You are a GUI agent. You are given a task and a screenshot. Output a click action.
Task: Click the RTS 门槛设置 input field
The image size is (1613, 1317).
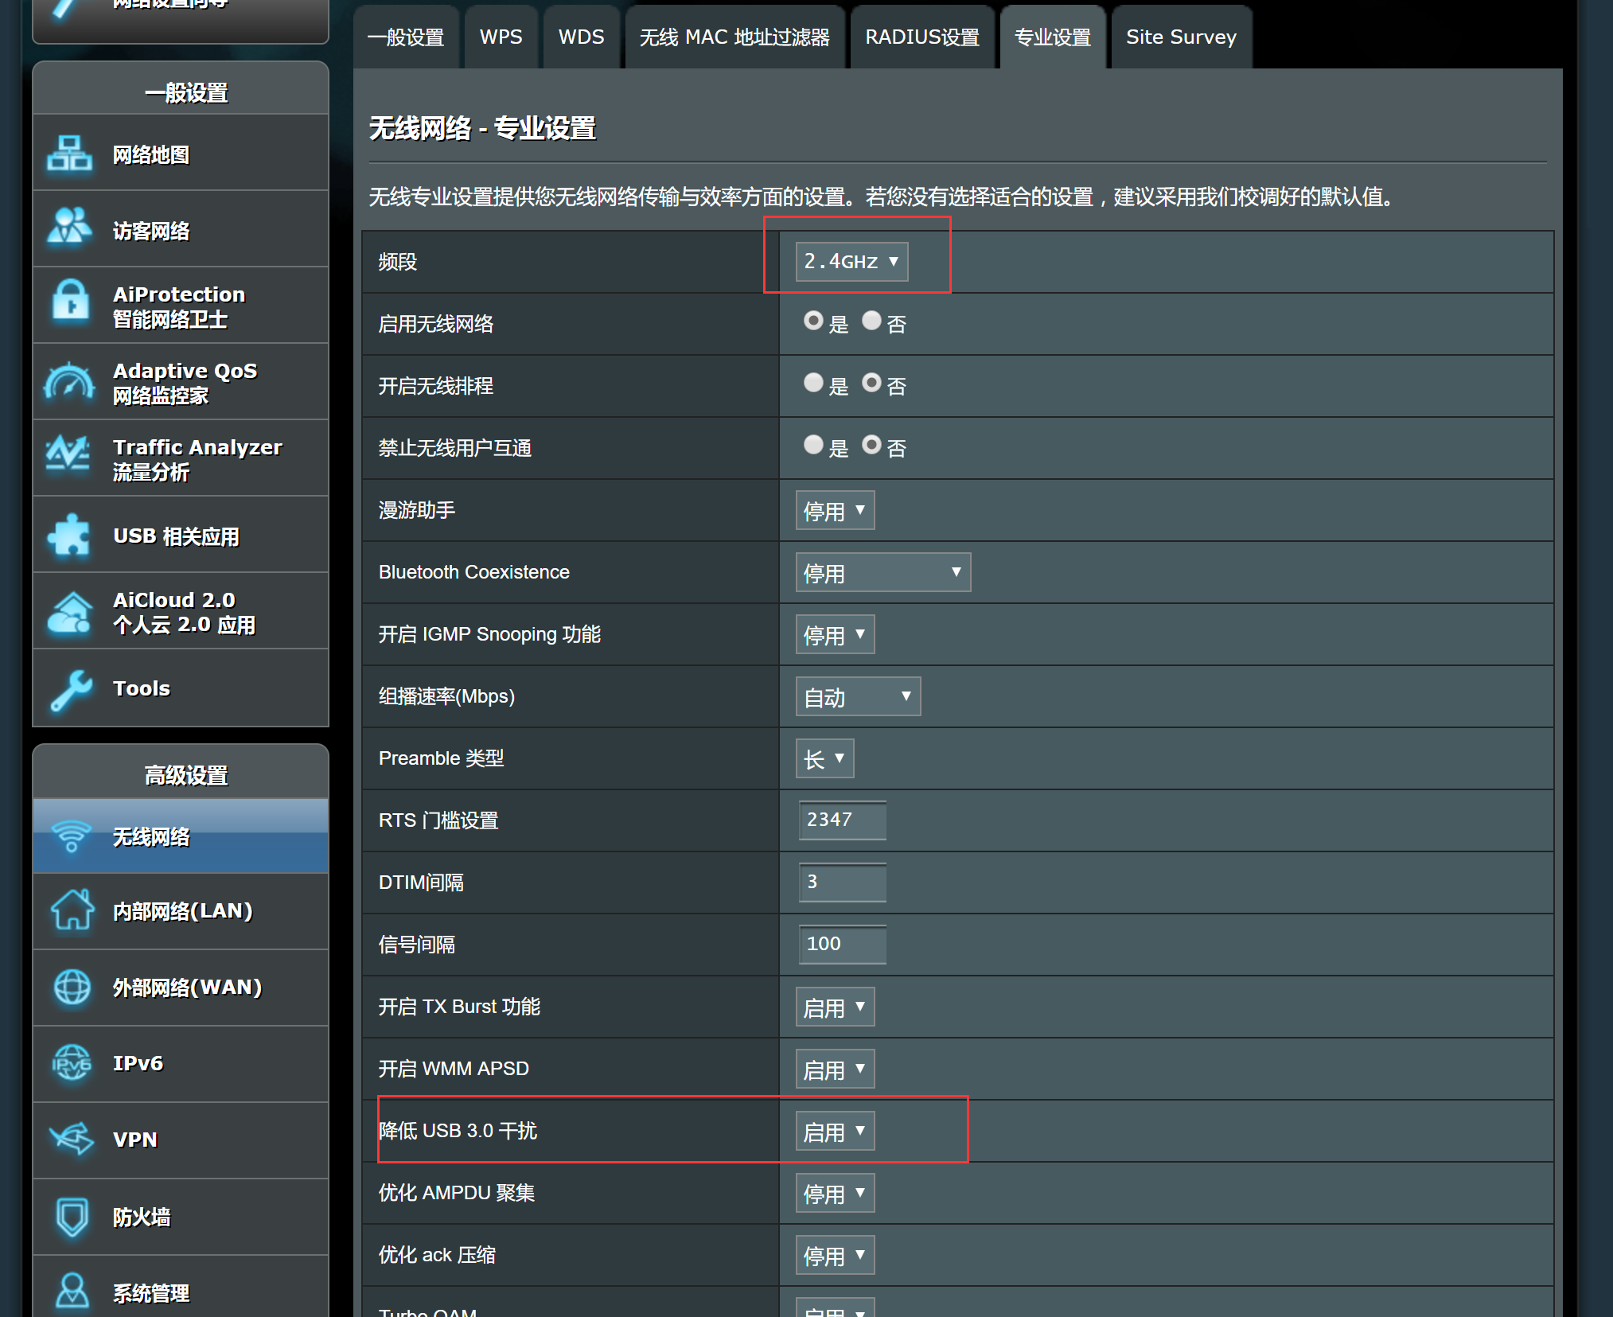coord(841,820)
